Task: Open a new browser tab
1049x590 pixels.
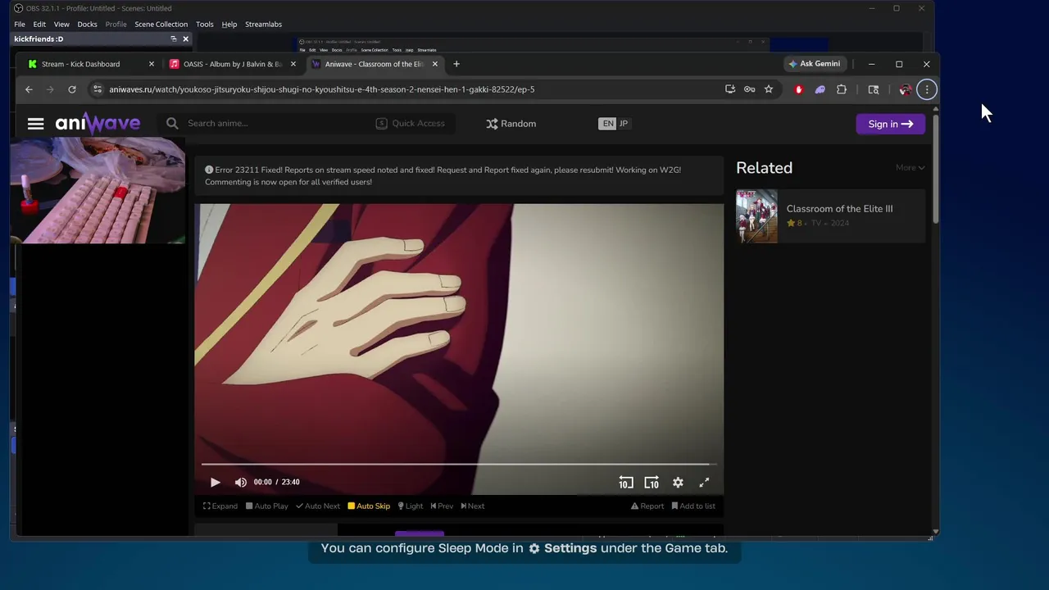Action: [x=456, y=64]
